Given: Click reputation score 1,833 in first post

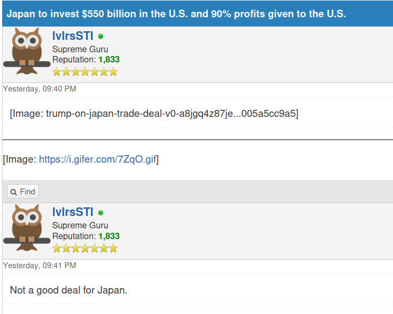Looking at the screenshot, I should [x=109, y=60].
